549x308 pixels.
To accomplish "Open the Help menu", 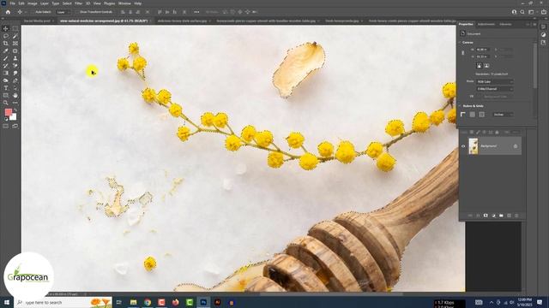I will pos(138,3).
